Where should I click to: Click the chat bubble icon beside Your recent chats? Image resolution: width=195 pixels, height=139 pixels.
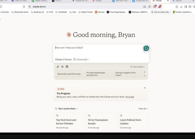[56, 109]
